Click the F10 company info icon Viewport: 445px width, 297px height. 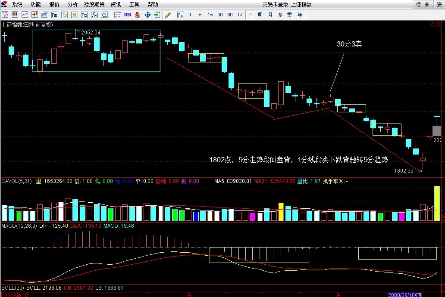point(54,15)
